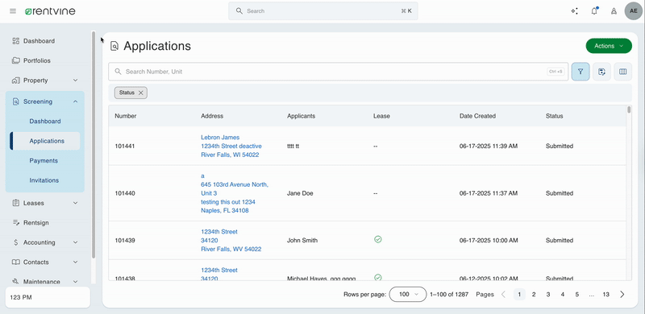Remove the Status filter chip
Screen dimensions: 645x314
[140, 93]
